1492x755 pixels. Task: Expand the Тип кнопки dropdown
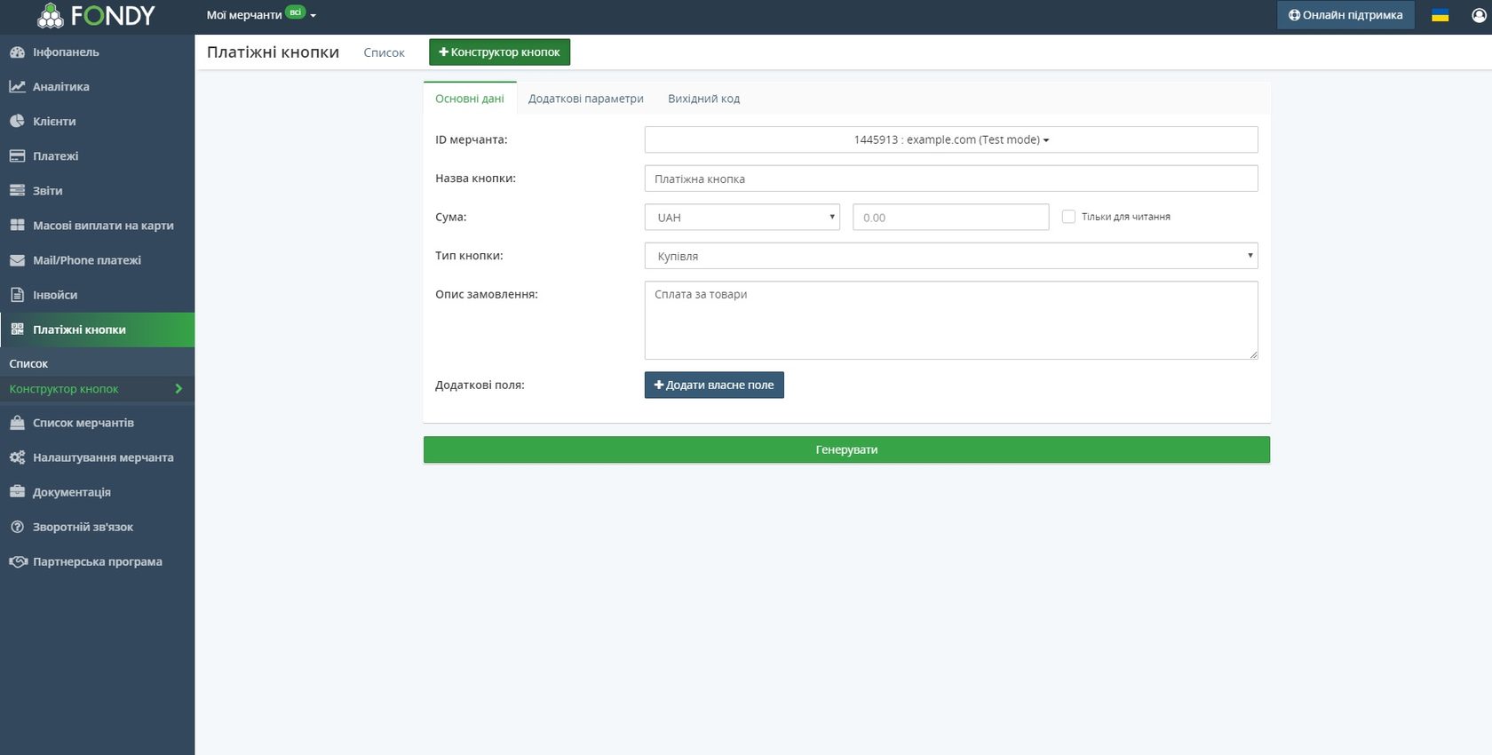[950, 256]
